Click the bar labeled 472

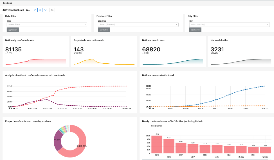pos(205,149)
